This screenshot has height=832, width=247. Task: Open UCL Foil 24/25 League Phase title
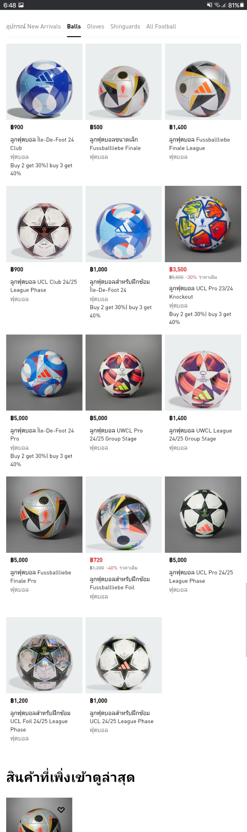tap(40, 721)
